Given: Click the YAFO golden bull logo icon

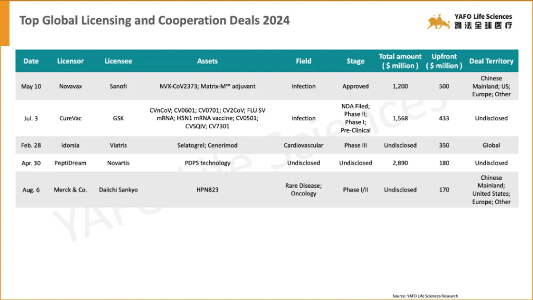Looking at the screenshot, I should [438, 21].
